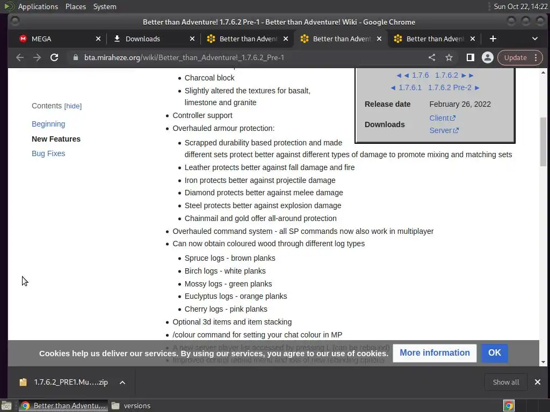The image size is (550, 412).
Task: Switch to the MEGA tab
Action: point(56,39)
